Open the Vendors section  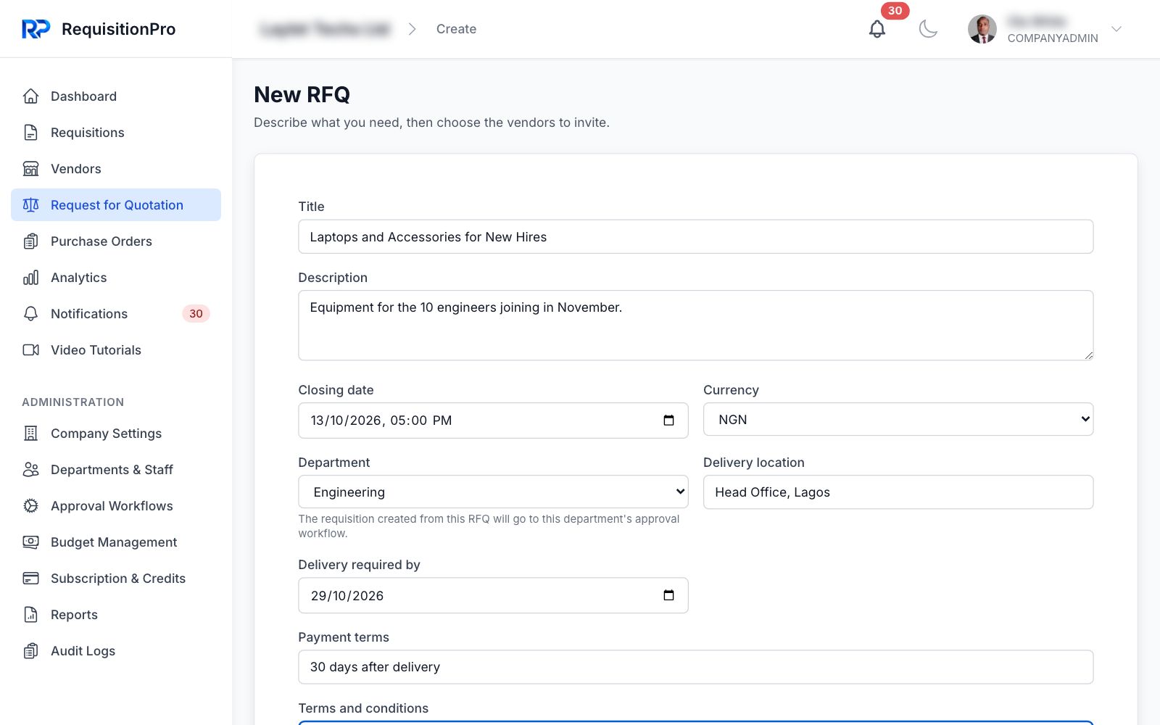click(x=116, y=169)
